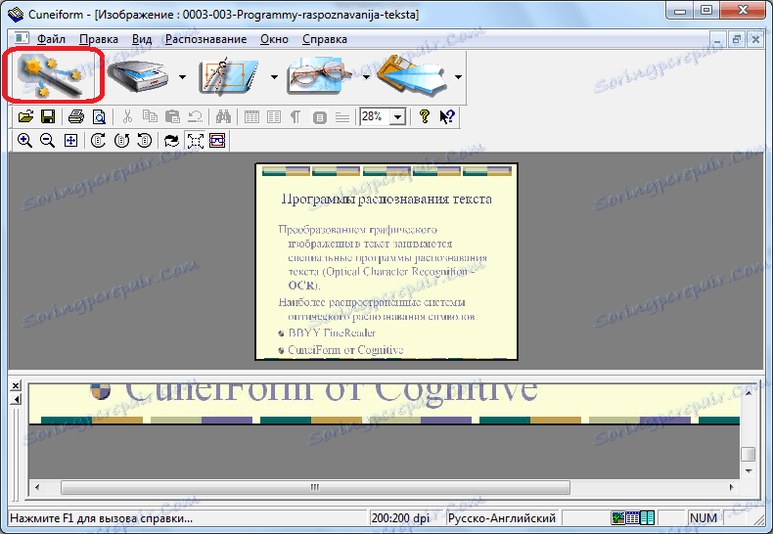This screenshot has height=534, width=773.
Task: Click the paste clipboard icon
Action: point(172,116)
